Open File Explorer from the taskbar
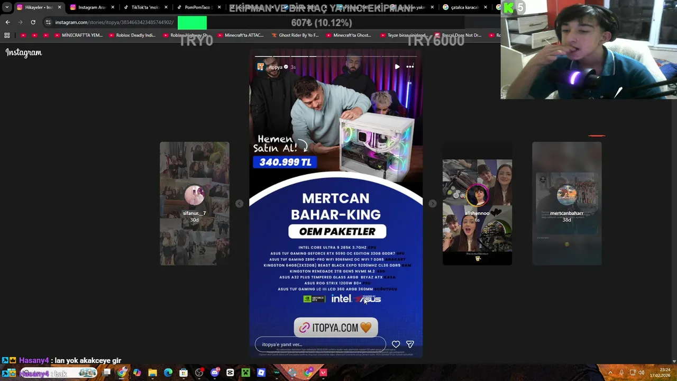 coord(152,373)
